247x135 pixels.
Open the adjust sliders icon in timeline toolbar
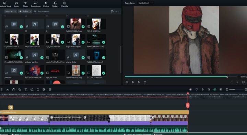[44, 89]
